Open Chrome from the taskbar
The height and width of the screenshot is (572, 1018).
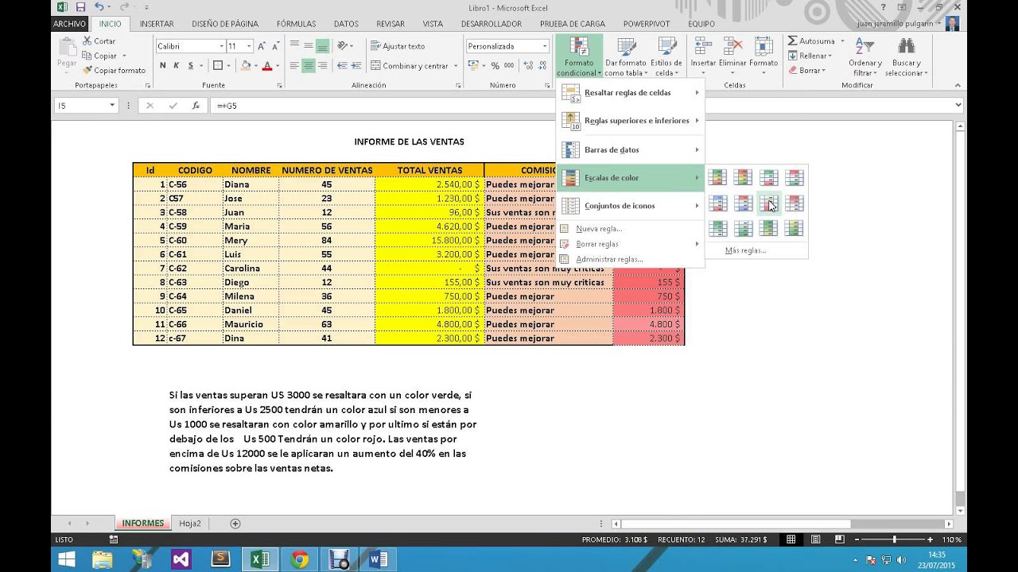click(300, 558)
